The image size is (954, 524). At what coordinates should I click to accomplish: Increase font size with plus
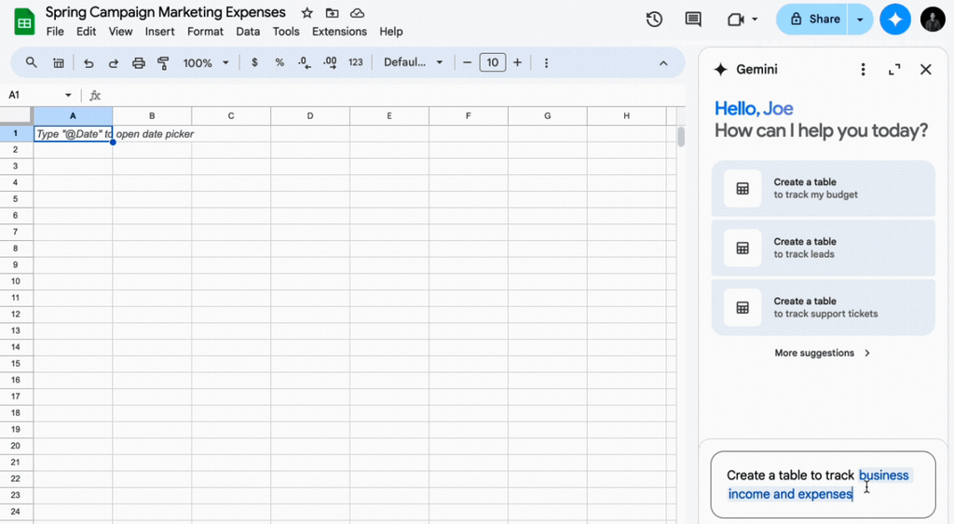517,62
